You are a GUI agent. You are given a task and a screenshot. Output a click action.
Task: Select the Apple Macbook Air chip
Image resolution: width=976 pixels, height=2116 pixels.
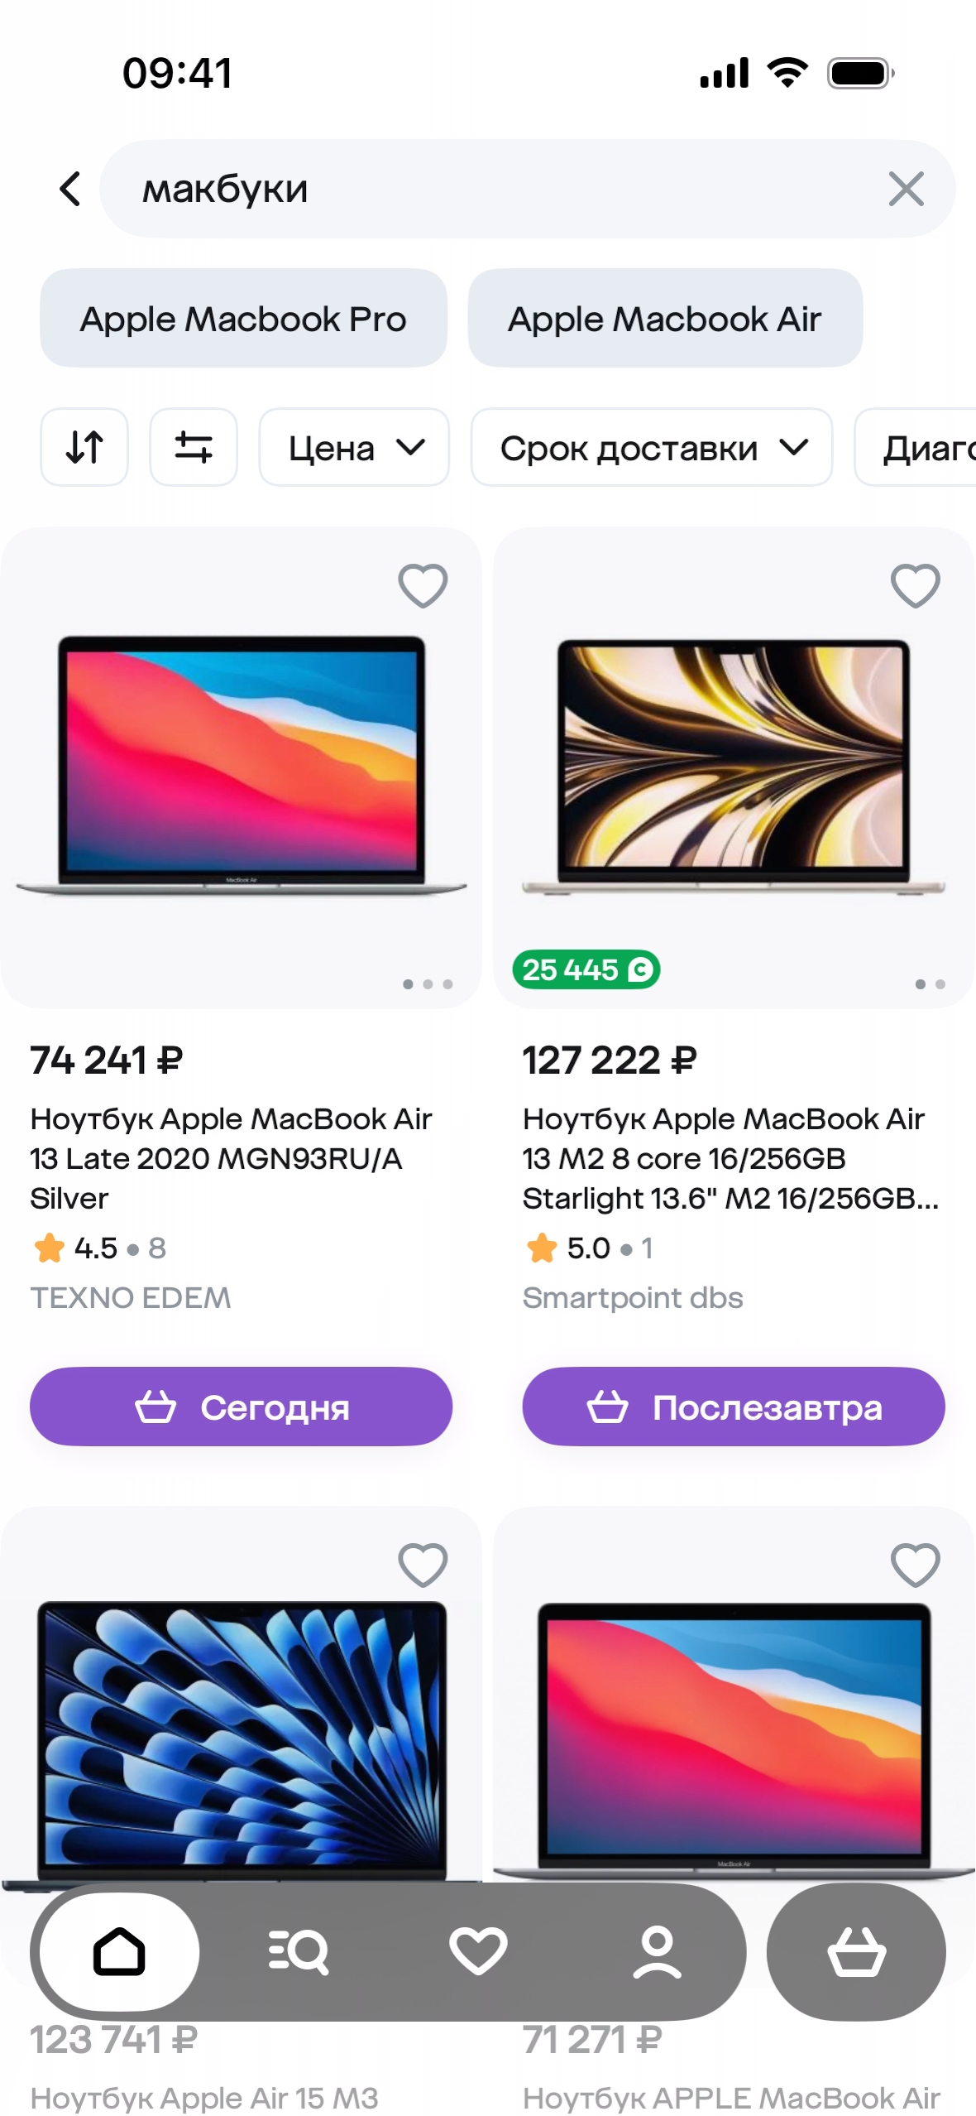(x=665, y=318)
